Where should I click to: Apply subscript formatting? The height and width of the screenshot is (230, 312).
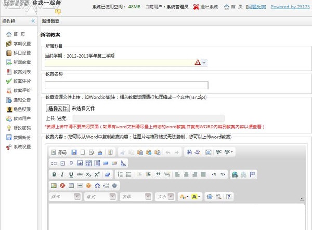(88, 174)
